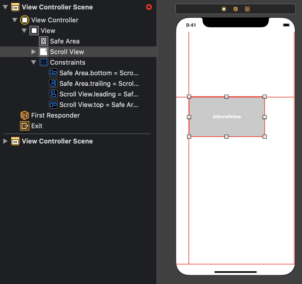
Task: Select the "First Responder" label in the outline
Action: (55, 115)
